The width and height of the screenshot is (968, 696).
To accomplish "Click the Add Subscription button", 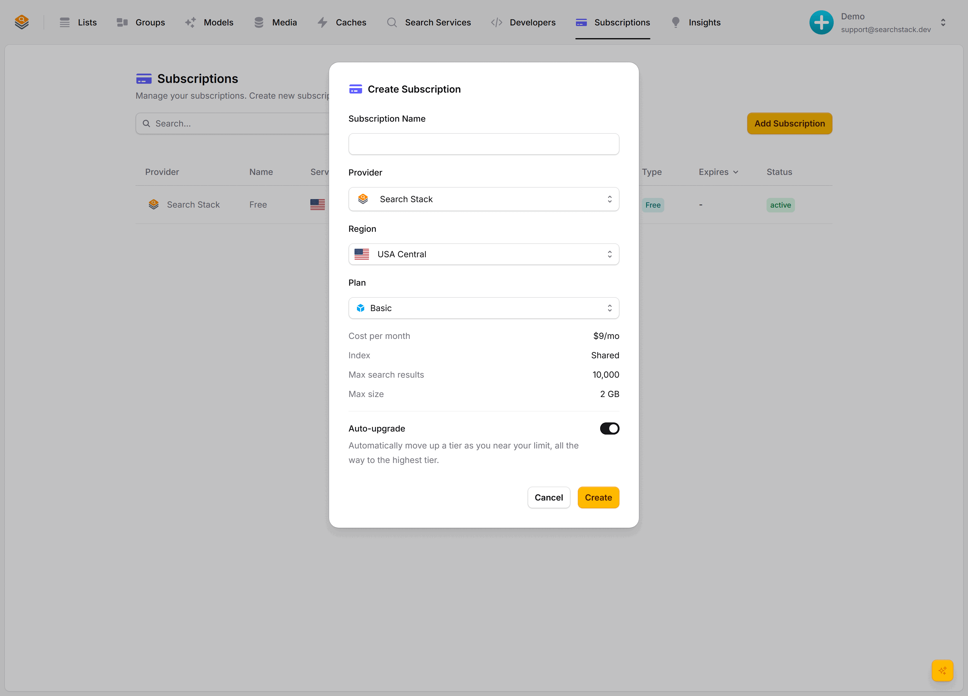I will click(789, 123).
